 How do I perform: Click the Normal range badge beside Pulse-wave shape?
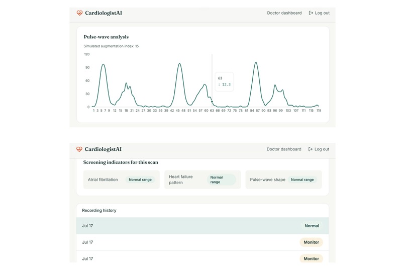pyautogui.click(x=302, y=179)
